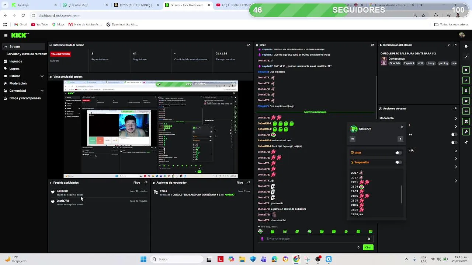Pop out the Información del stream panel
472x265 pixels.
point(455,45)
